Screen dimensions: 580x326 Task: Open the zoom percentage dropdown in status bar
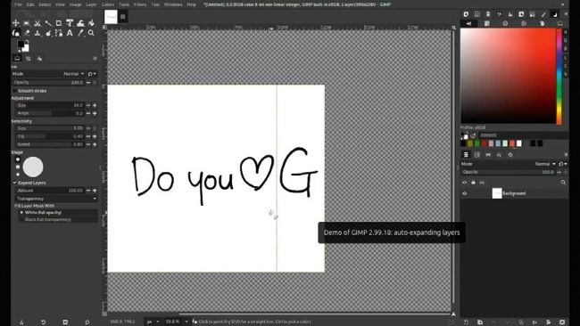point(177,322)
